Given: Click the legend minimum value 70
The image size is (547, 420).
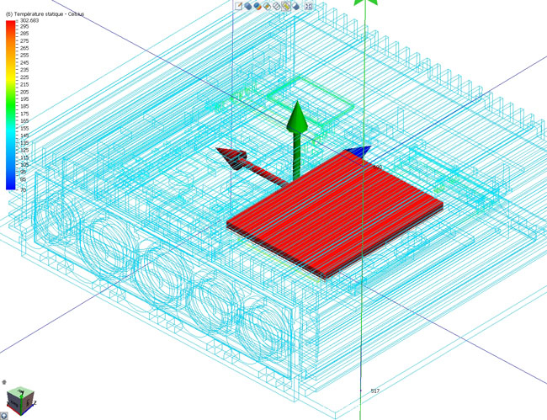Looking at the screenshot, I should coord(23,189).
